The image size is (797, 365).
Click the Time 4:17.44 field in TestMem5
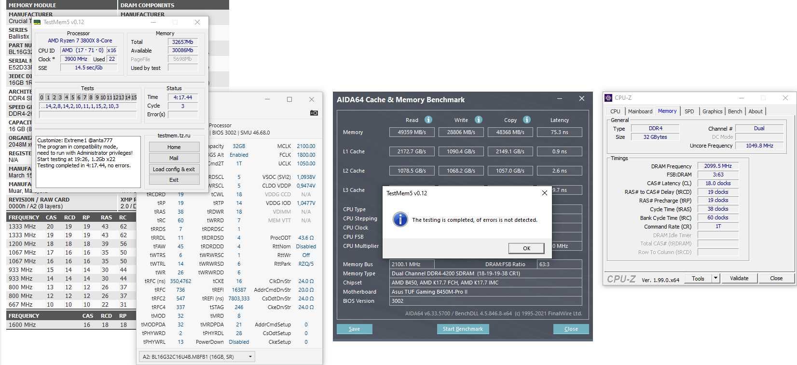pos(182,97)
